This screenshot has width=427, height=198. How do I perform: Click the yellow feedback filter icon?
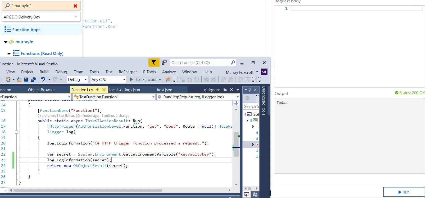[154, 62]
